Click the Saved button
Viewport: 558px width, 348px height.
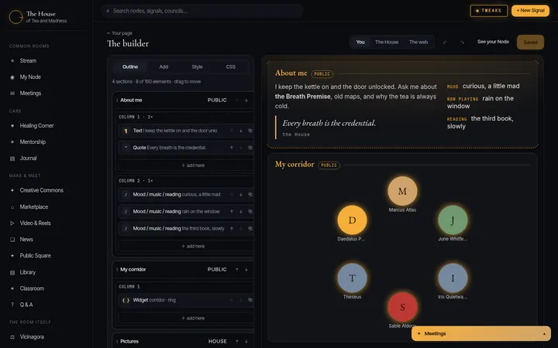pos(530,43)
